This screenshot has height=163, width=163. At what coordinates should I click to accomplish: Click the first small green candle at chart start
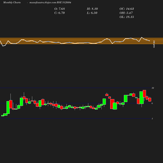coord(3,116)
